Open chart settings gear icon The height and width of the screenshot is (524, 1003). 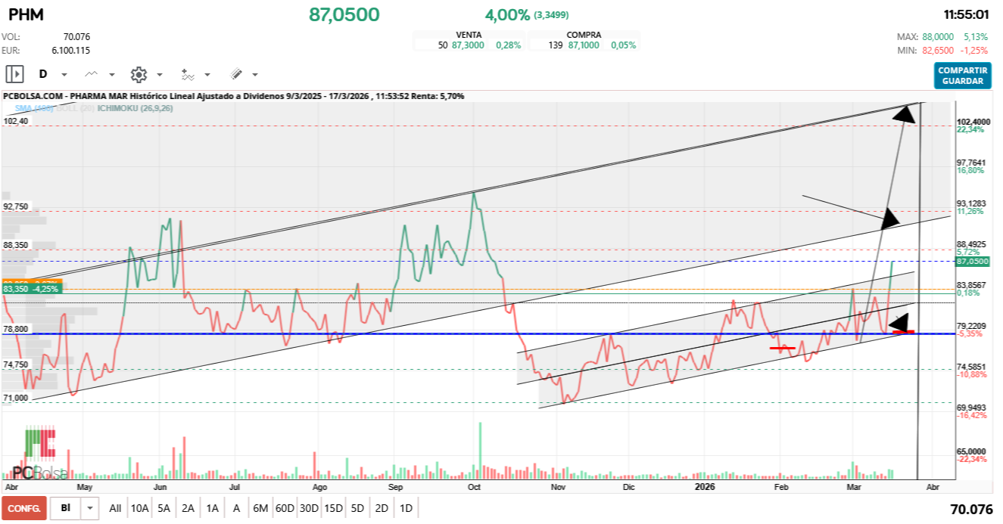pos(139,74)
